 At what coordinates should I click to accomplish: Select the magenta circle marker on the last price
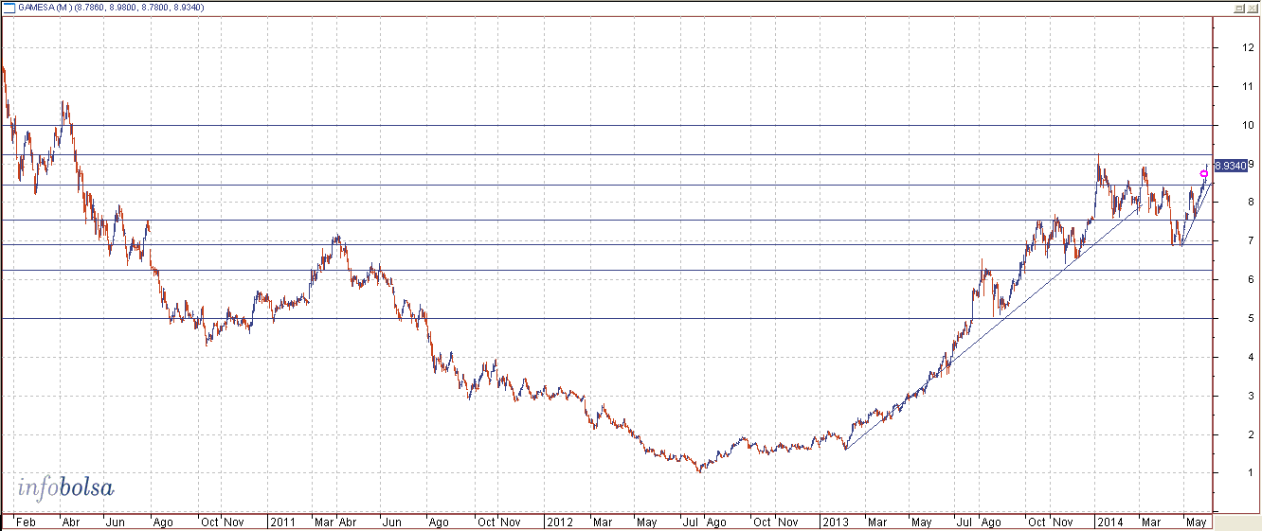point(1203,173)
